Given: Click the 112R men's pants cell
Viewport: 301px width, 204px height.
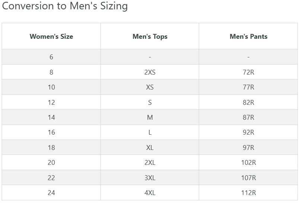Looking at the screenshot, I should (248, 193).
